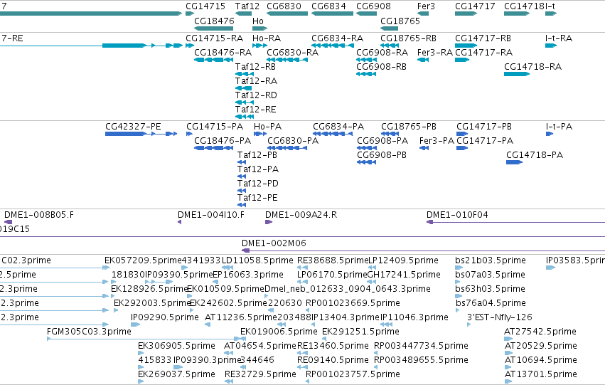Click the CG18476 gene bar
This screenshot has width=605, height=385.
tap(214, 28)
